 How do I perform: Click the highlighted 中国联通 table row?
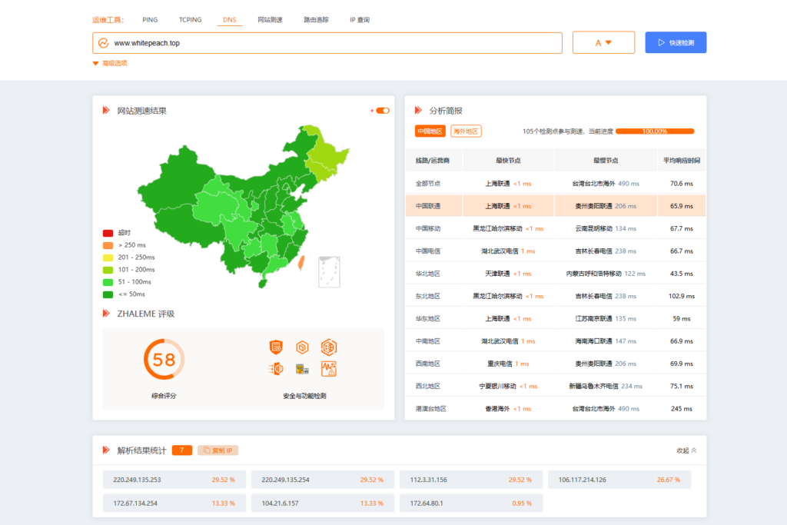coord(556,206)
